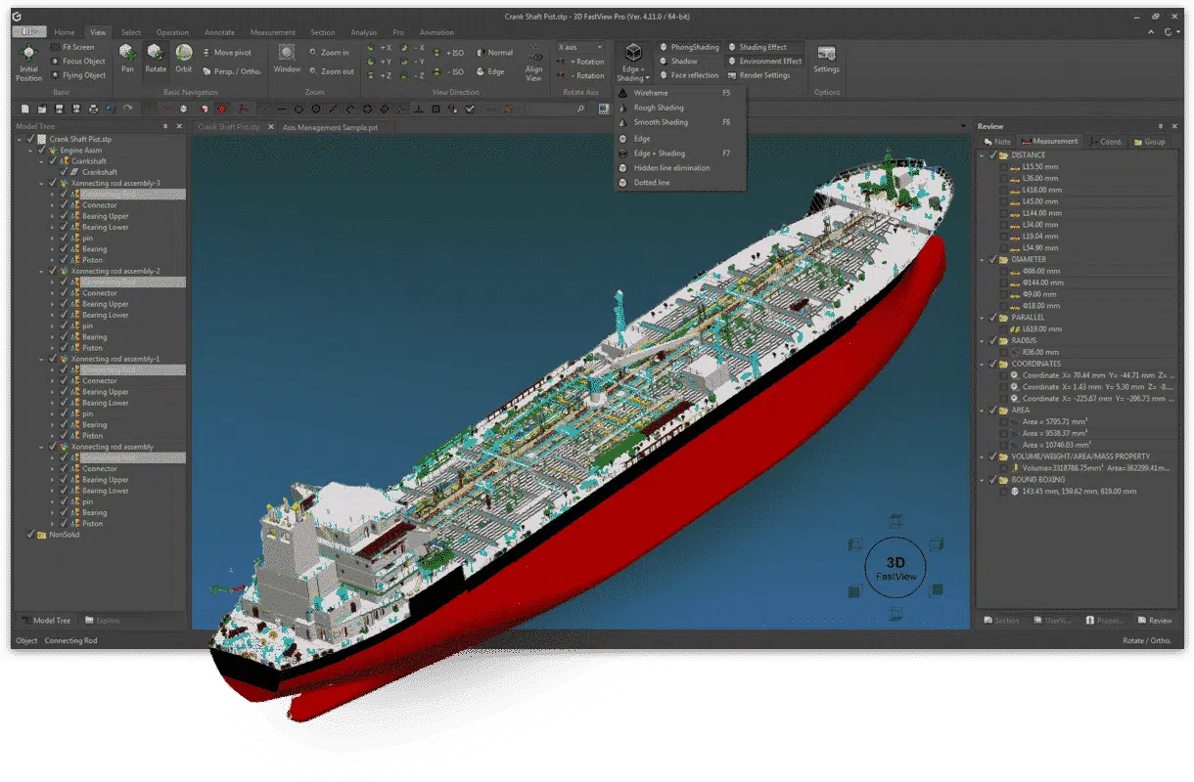
Task: Click the Zoom out tool
Action: (x=331, y=71)
